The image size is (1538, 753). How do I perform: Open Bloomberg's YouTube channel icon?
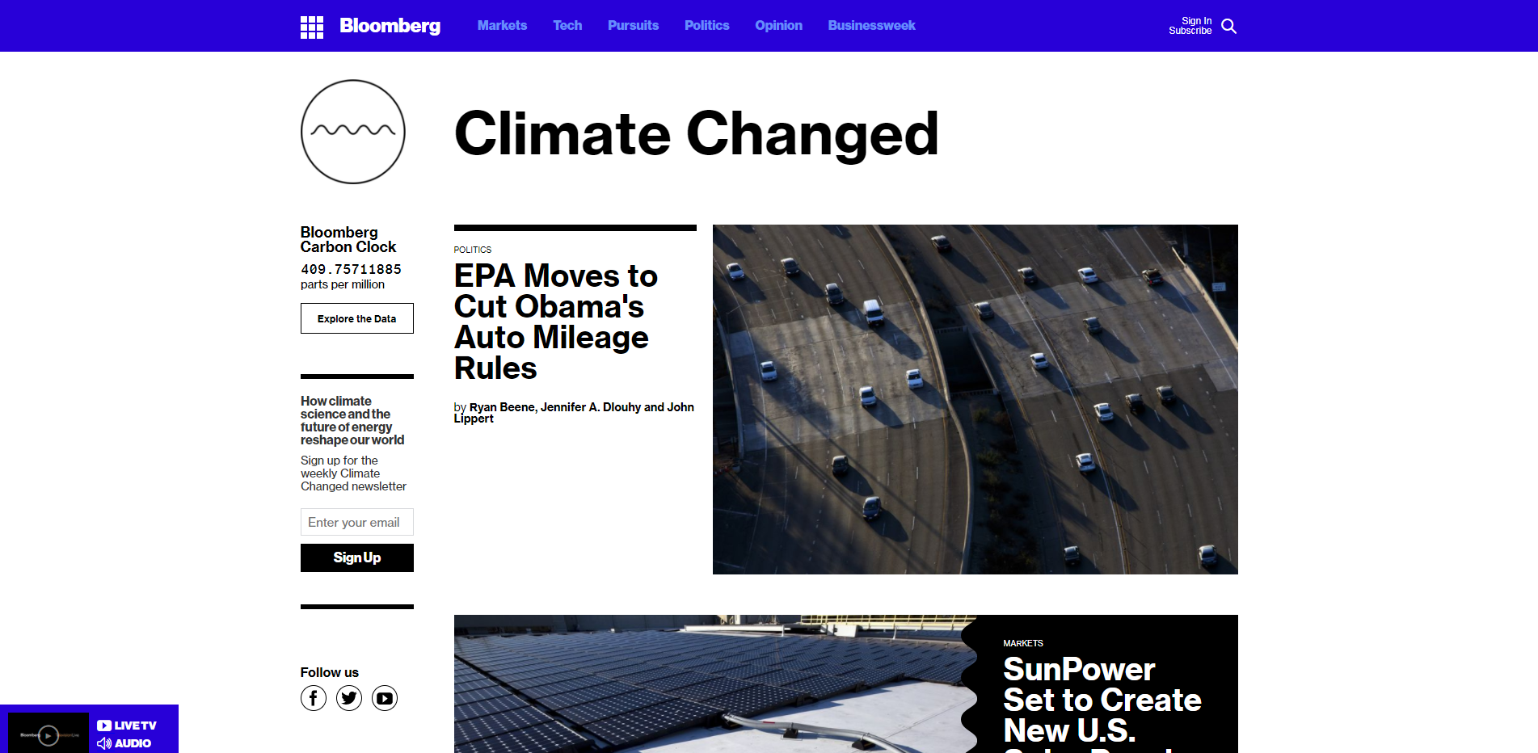coord(385,698)
